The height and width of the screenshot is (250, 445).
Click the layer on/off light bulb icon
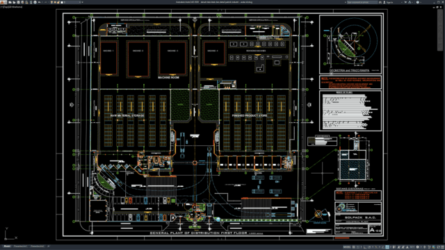tap(51, 2)
